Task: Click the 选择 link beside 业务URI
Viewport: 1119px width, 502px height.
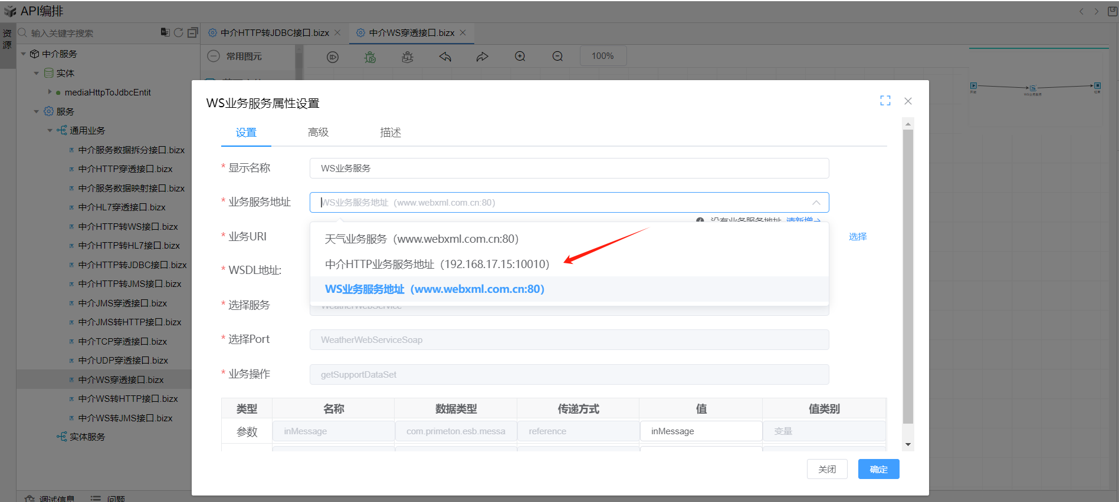Action: click(857, 236)
